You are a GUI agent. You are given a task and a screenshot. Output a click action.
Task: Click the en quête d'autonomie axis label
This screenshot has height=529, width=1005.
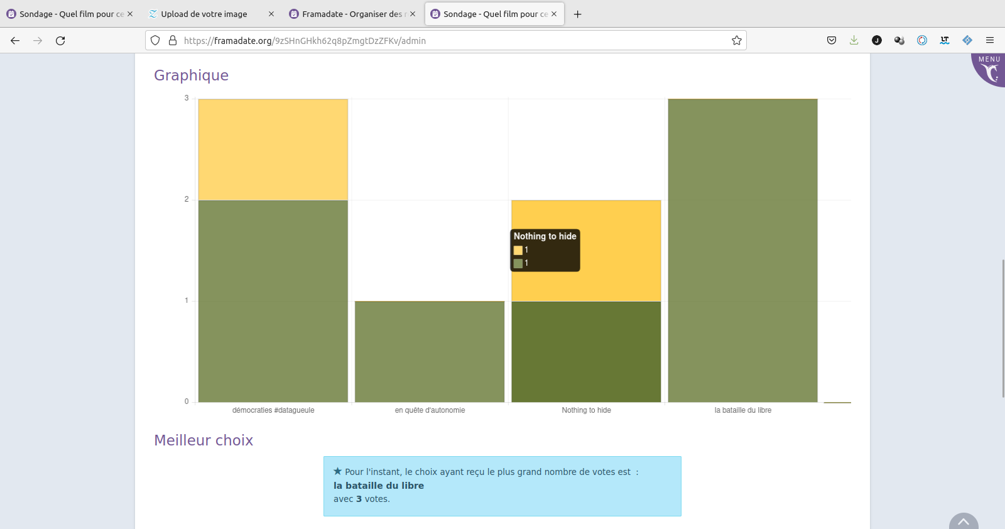tap(430, 410)
